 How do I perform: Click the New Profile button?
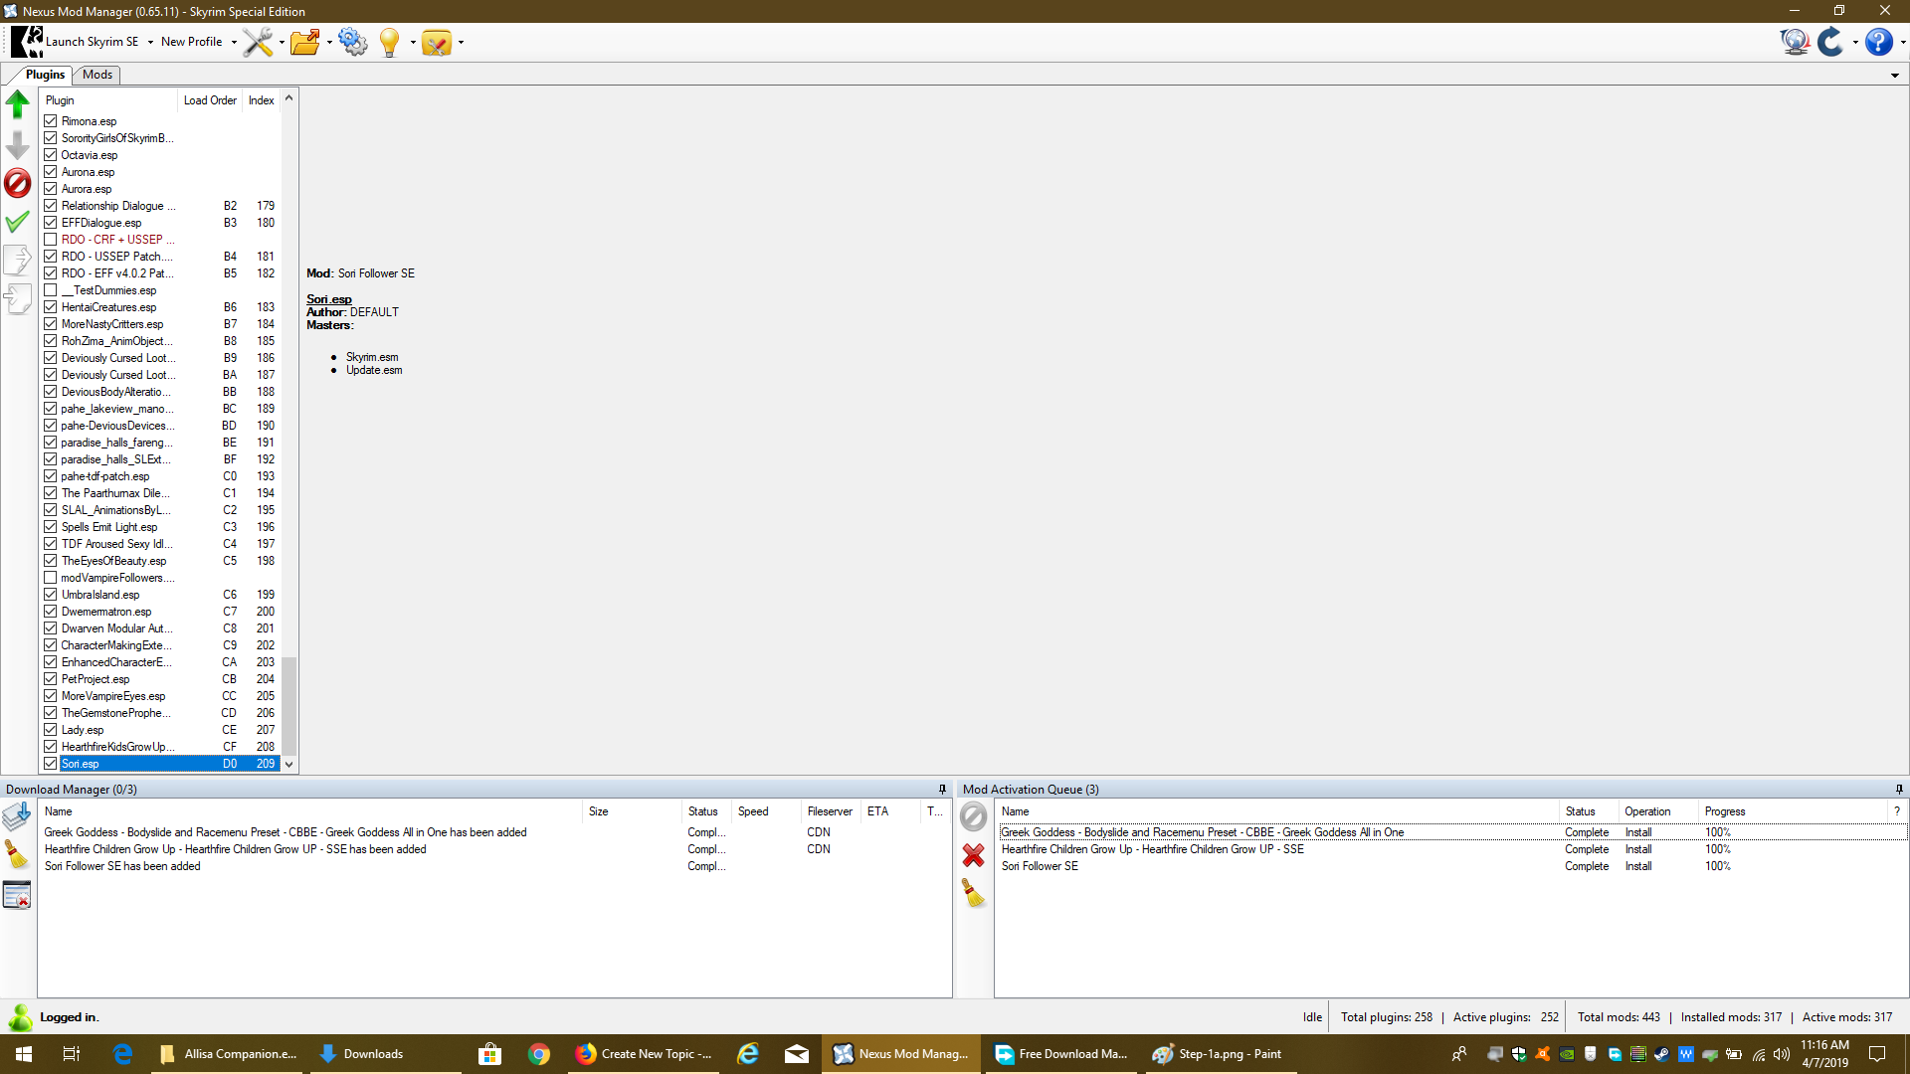point(192,42)
